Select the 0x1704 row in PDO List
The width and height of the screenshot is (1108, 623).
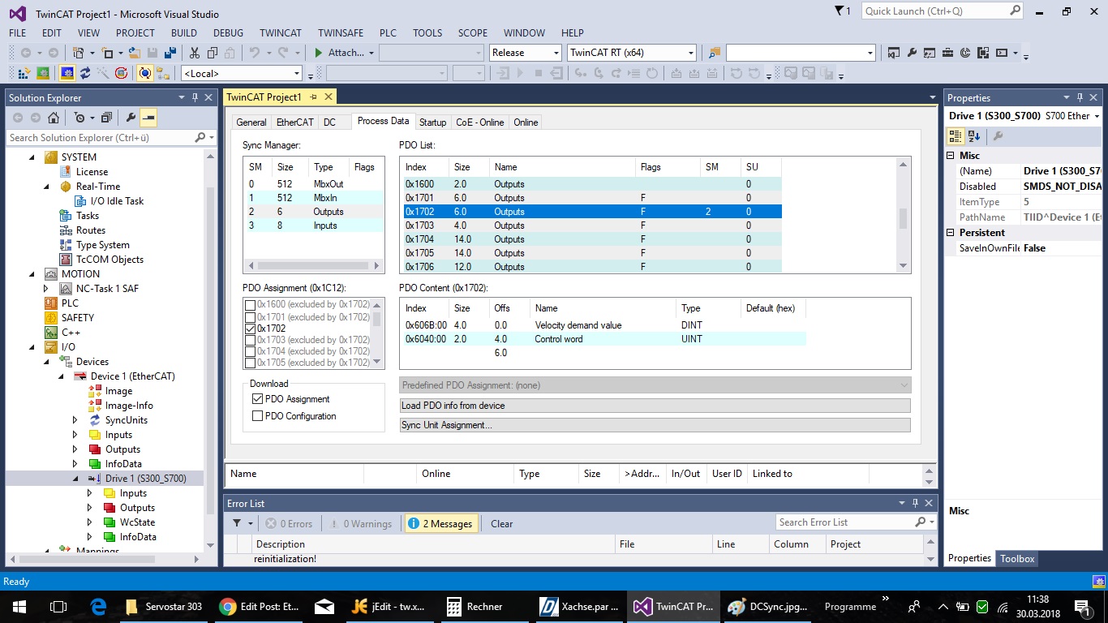click(x=592, y=239)
